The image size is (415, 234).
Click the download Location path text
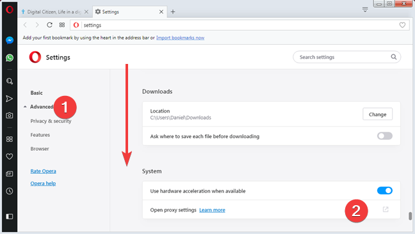[181, 118]
